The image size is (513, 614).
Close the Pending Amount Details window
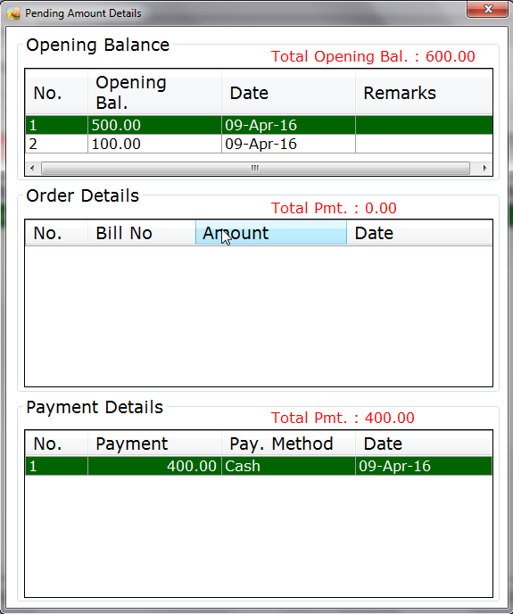[x=487, y=9]
